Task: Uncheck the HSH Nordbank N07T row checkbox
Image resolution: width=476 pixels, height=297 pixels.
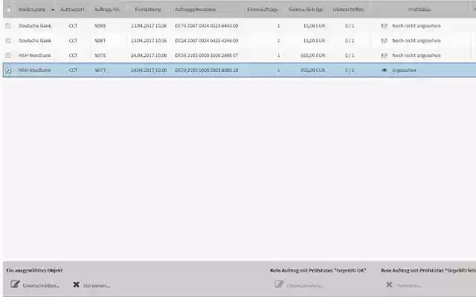Action: coord(8,71)
